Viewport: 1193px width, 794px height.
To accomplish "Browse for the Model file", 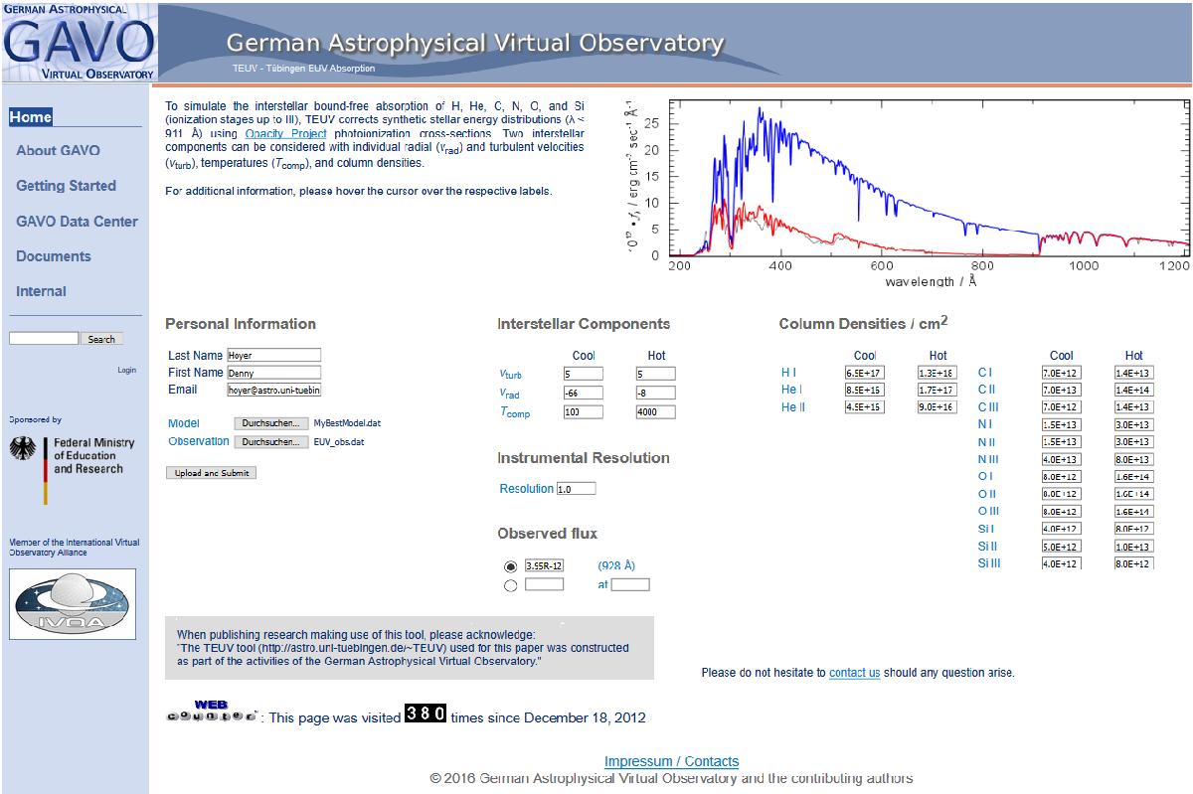I will [x=270, y=423].
